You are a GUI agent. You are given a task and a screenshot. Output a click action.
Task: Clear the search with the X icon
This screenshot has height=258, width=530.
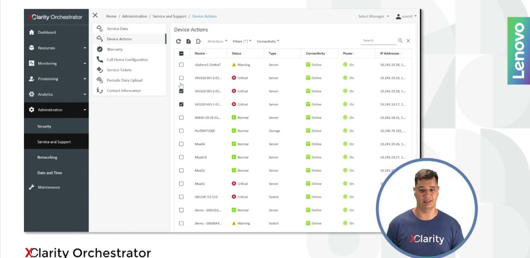(x=408, y=41)
